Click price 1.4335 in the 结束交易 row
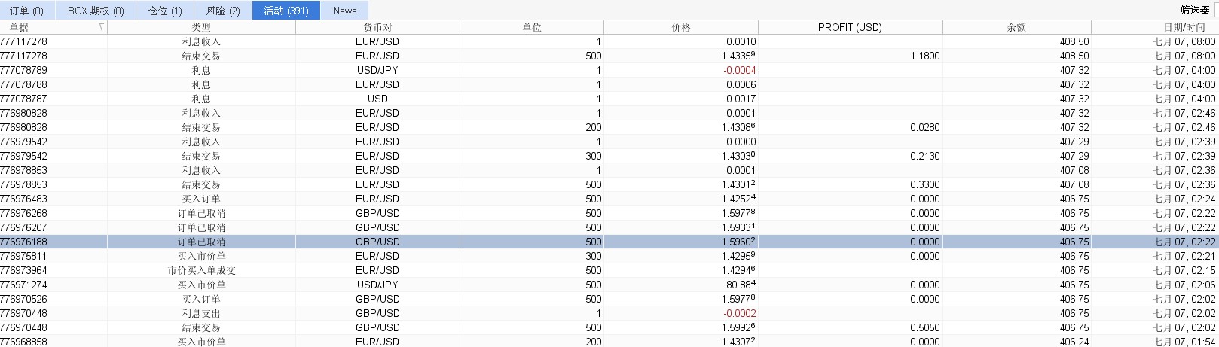Screen dimensions: 1219x347 click(x=741, y=56)
